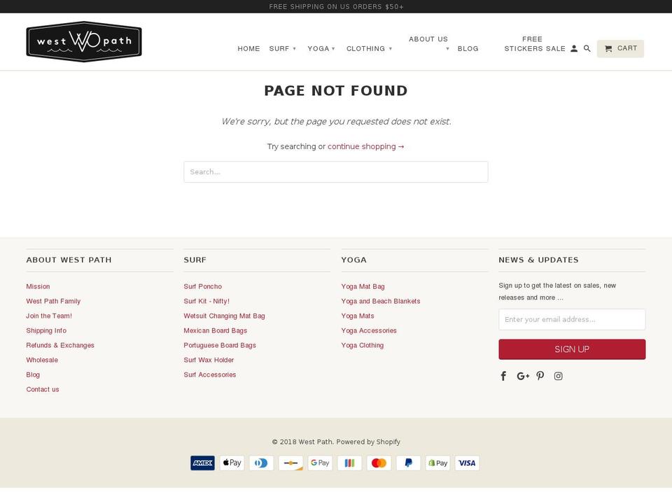Image resolution: width=672 pixels, height=504 pixels.
Task: Visit the Pinterest social icon
Action: [540, 376]
